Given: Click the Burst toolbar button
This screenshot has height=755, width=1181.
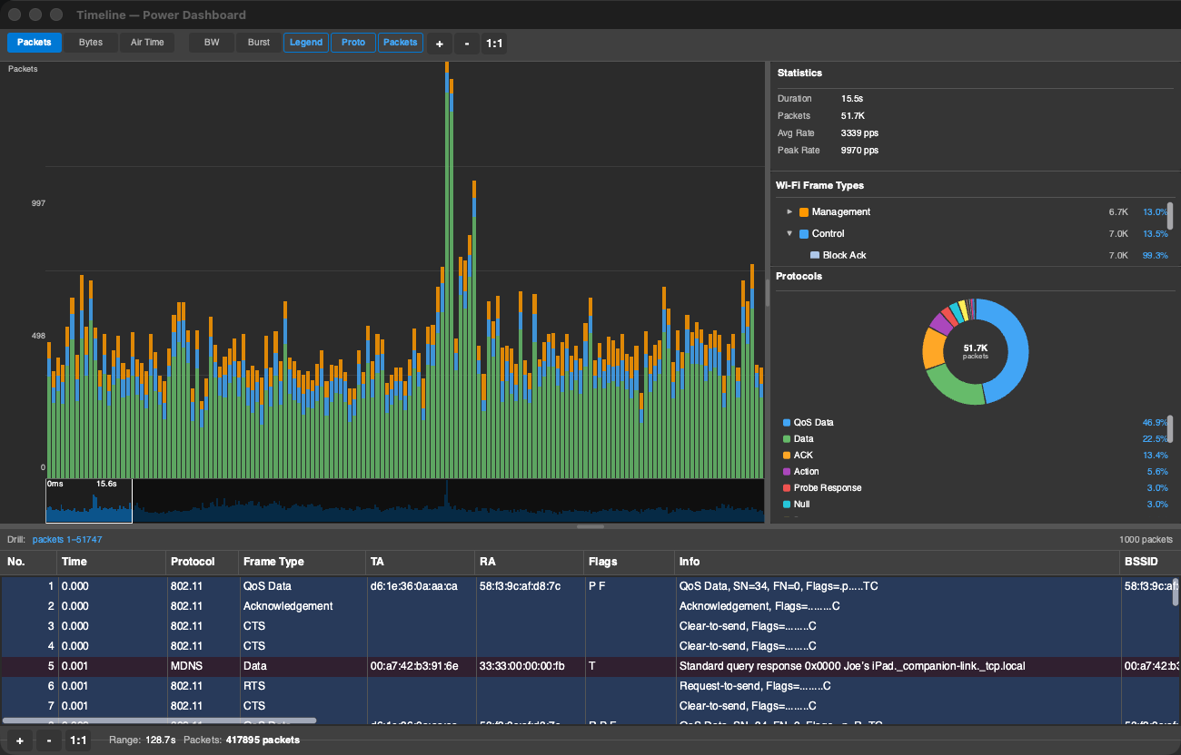Looking at the screenshot, I should click(259, 43).
